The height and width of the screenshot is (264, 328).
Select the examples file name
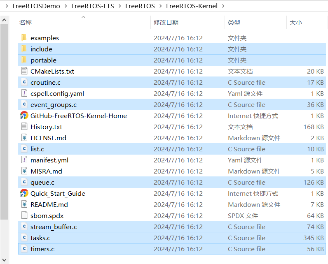(x=45, y=38)
